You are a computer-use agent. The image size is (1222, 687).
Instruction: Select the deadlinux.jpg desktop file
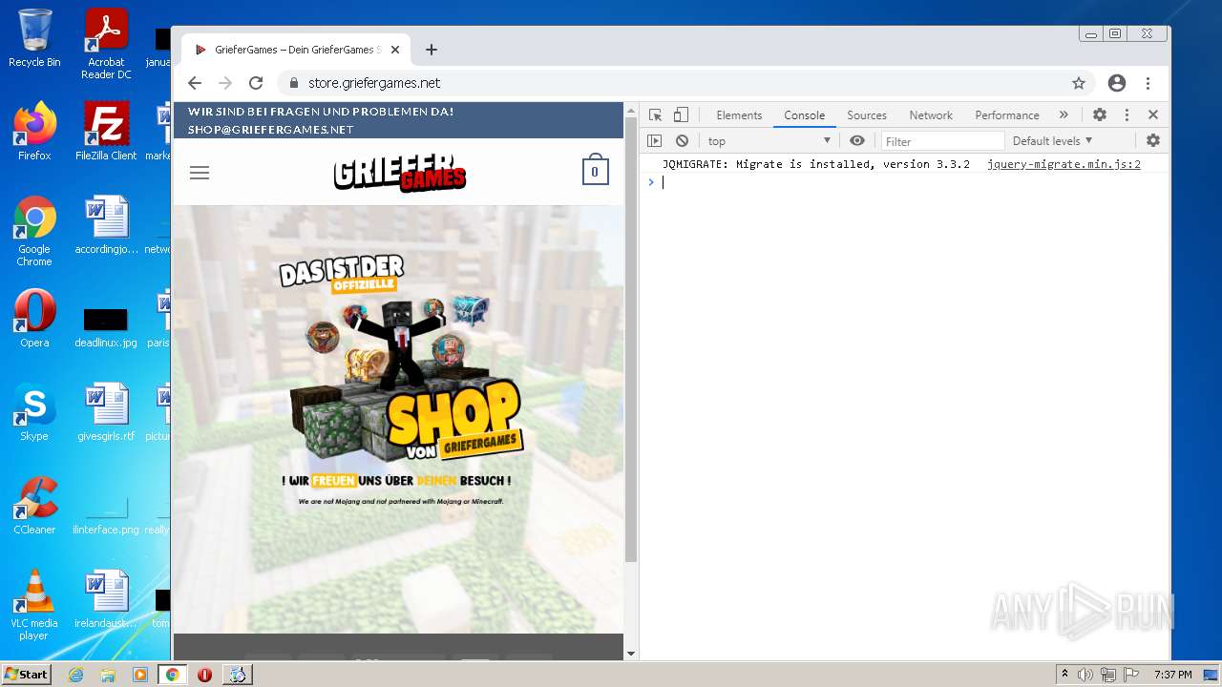[x=106, y=327]
